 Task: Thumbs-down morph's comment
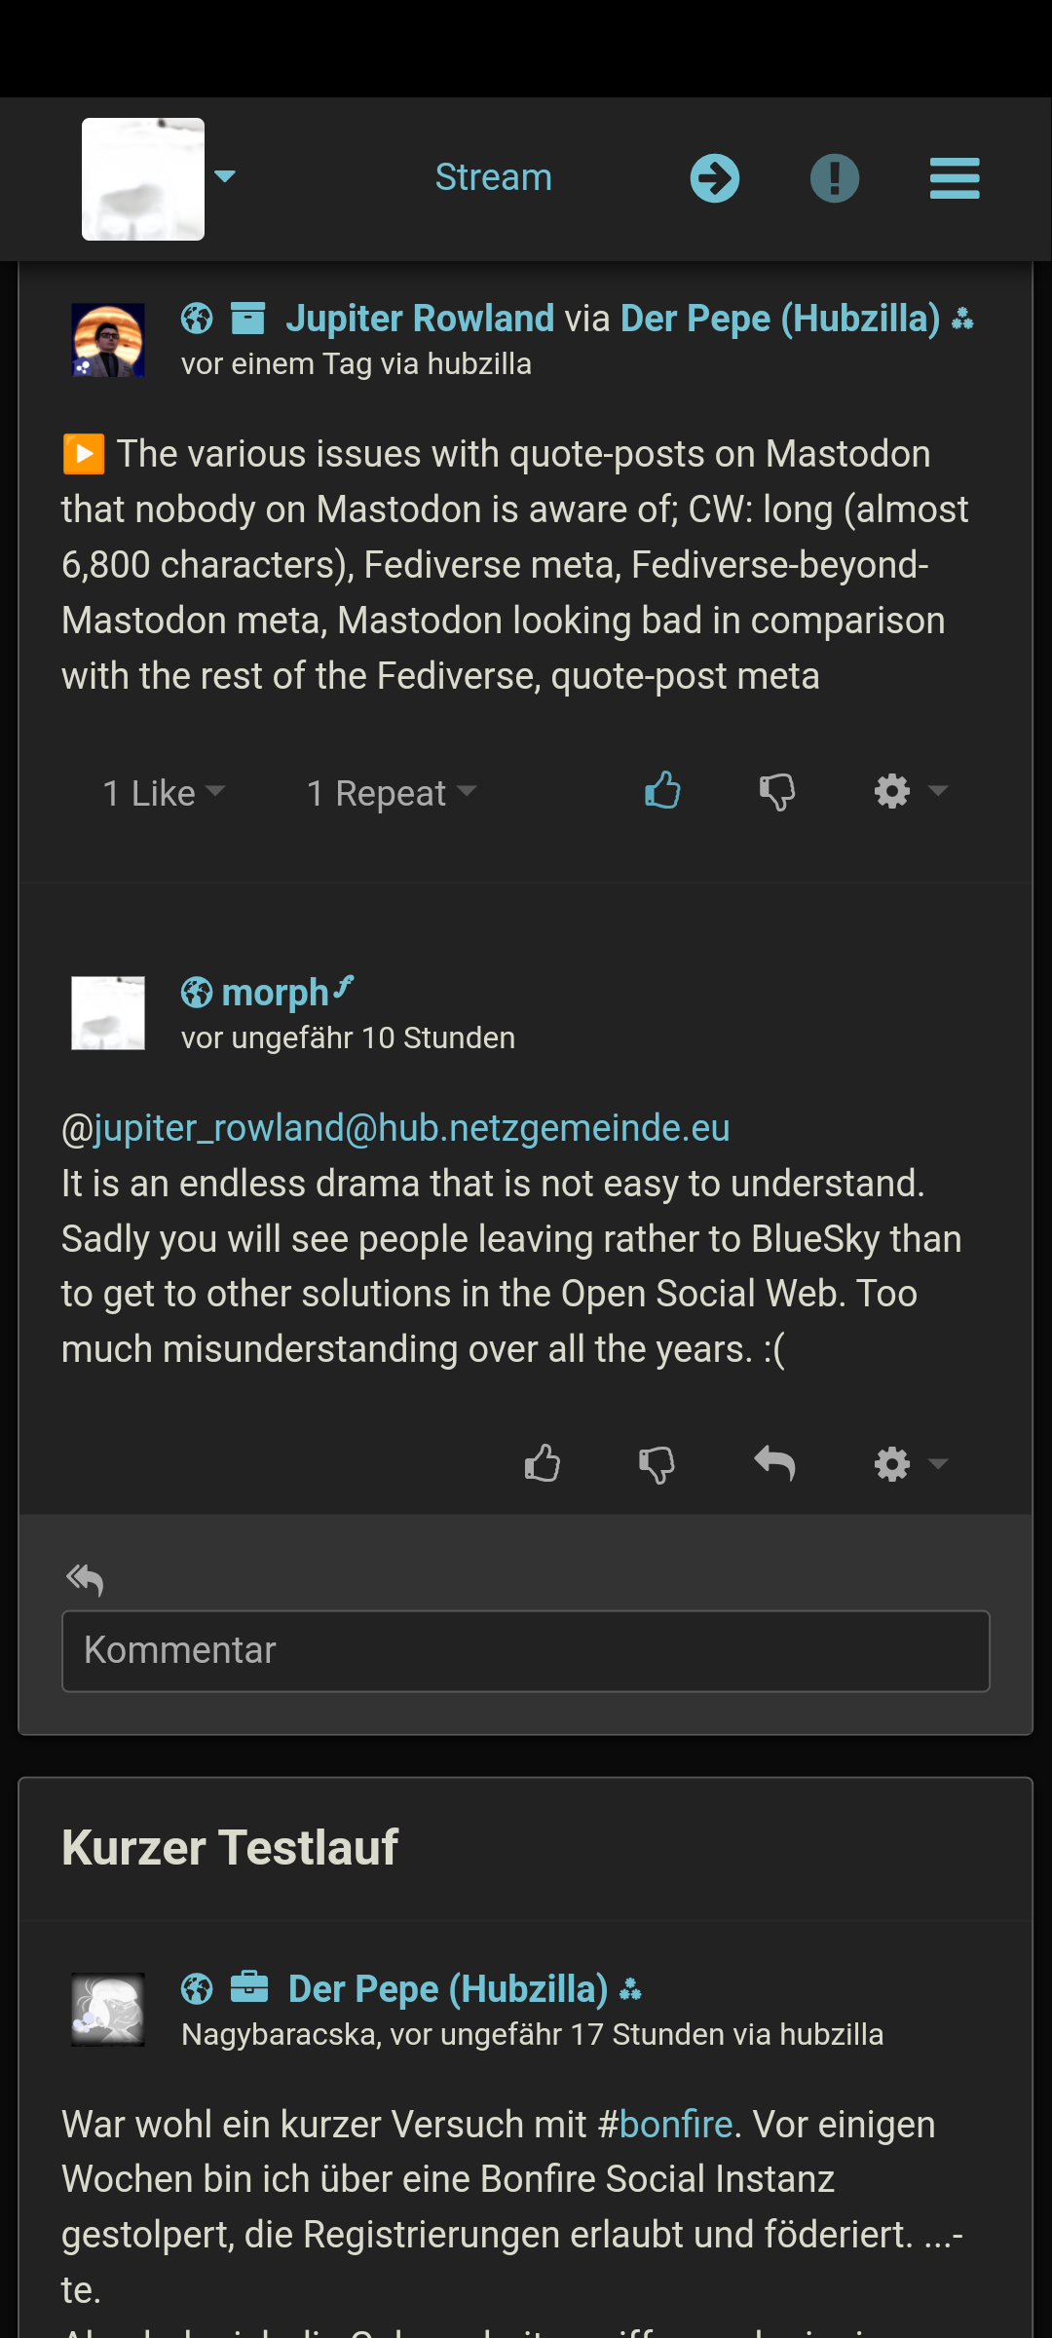[x=657, y=1464]
